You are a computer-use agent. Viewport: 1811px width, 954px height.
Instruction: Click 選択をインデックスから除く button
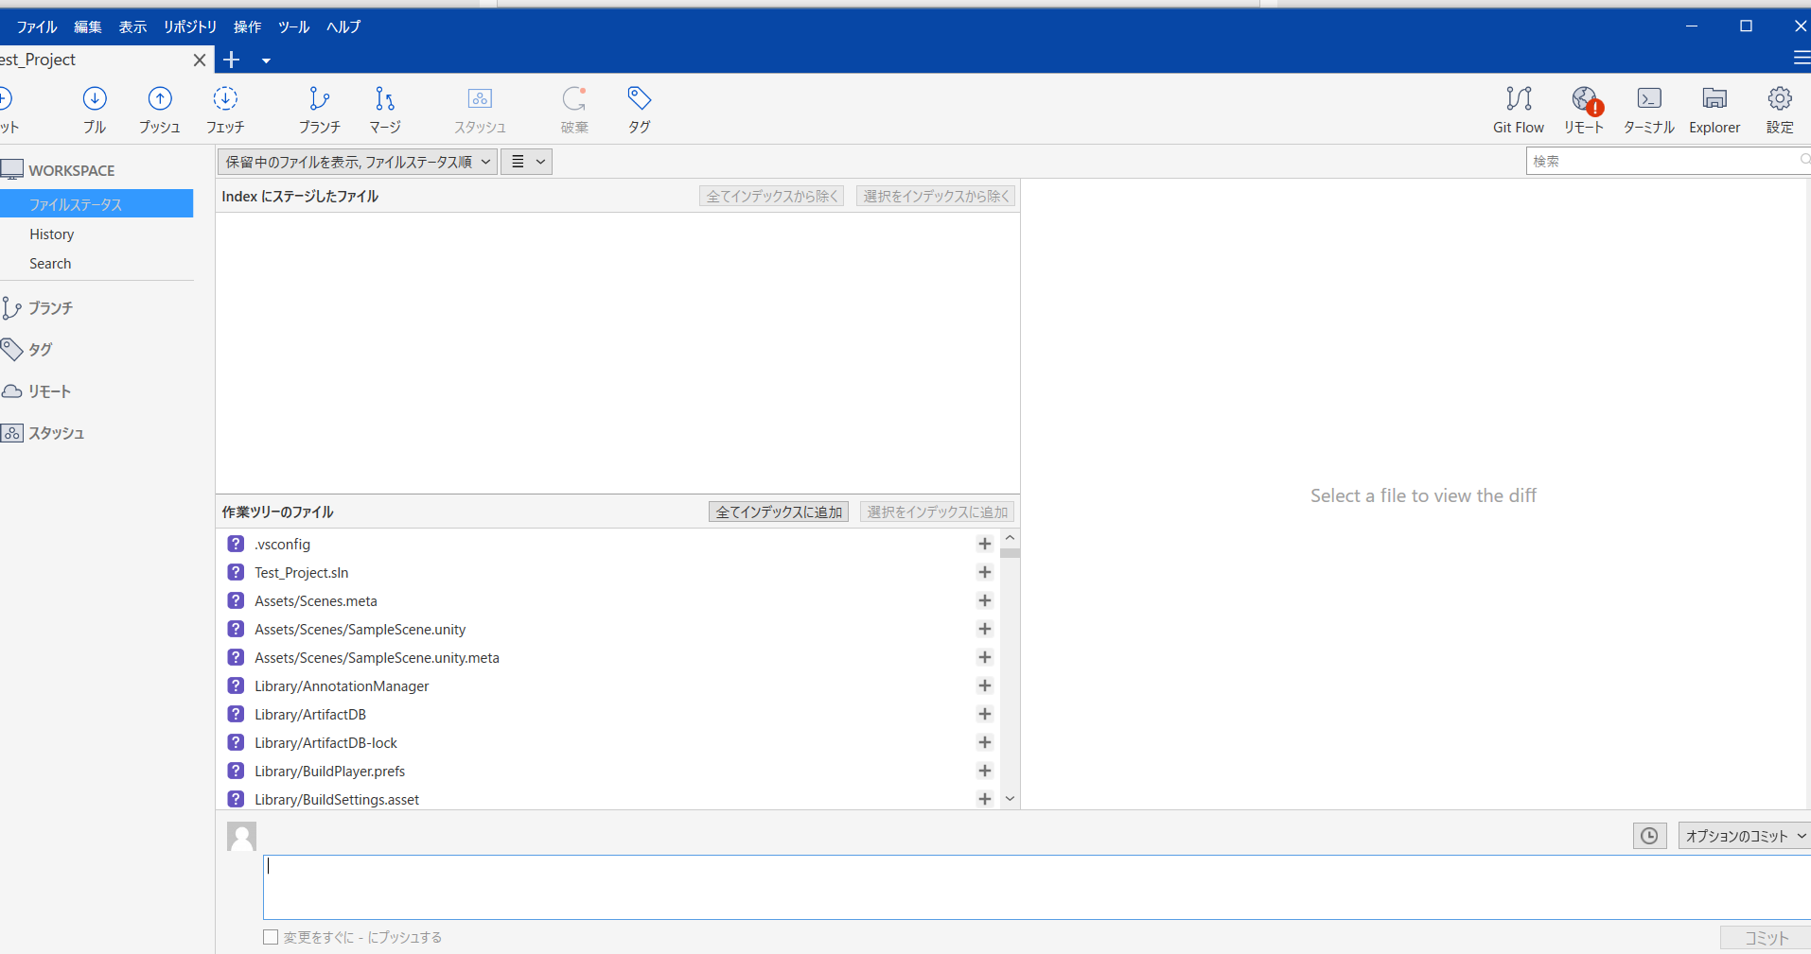point(936,196)
